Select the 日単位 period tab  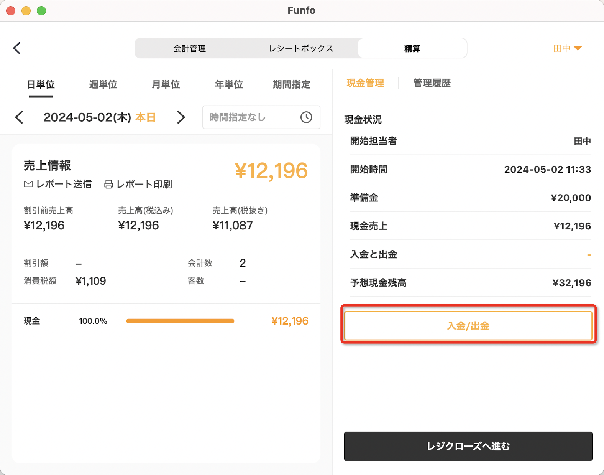coord(41,84)
